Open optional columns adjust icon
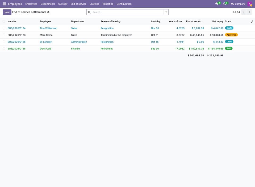Viewport: 255px width, 187px height. tap(252, 22)
